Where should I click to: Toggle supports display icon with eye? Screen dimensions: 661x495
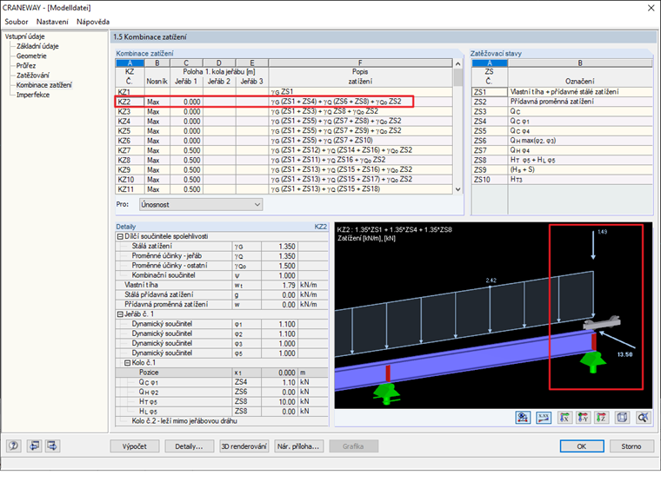point(523,418)
